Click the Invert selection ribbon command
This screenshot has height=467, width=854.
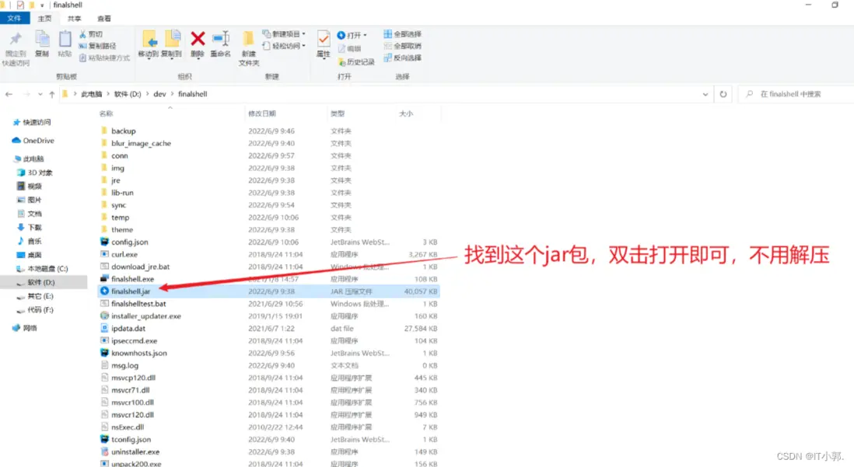tap(402, 58)
